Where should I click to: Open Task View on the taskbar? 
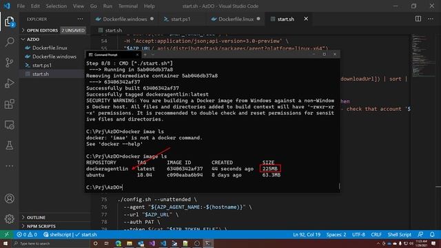tap(107, 243)
